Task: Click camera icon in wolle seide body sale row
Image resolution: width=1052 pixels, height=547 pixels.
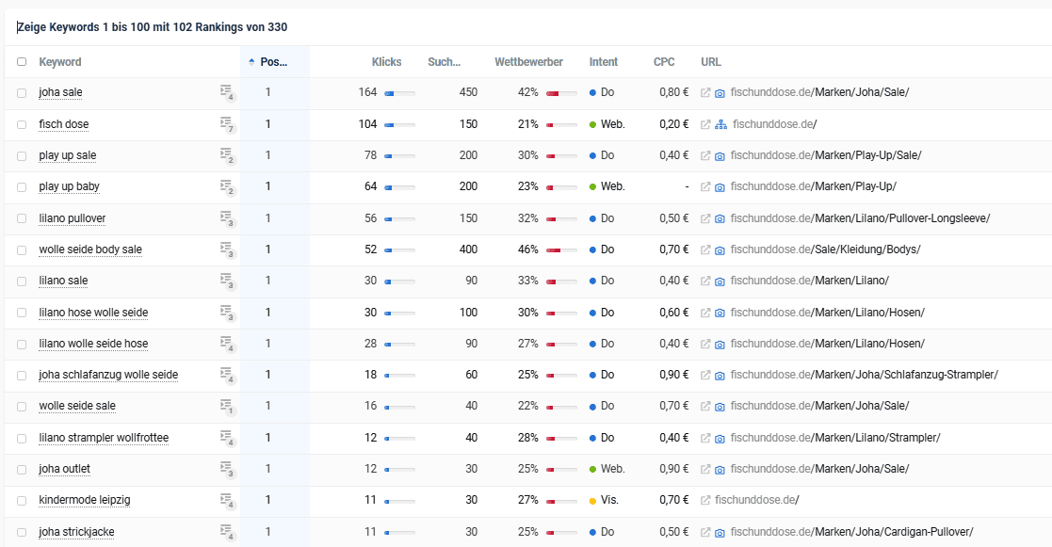Action: pos(720,250)
